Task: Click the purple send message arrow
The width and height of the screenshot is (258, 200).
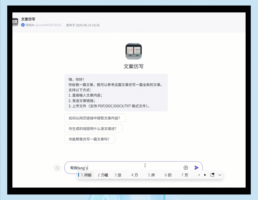Action: pyautogui.click(x=196, y=168)
